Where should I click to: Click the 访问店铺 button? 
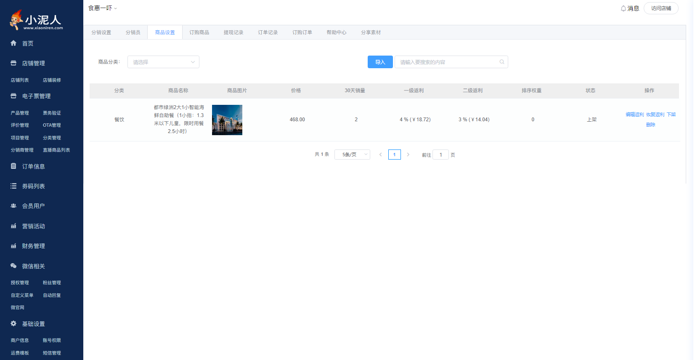[x=661, y=8]
